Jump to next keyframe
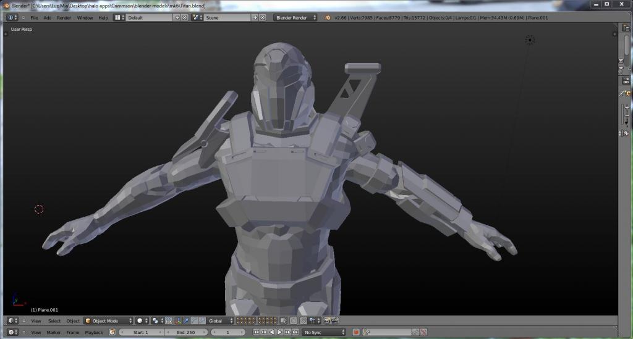 [287, 332]
